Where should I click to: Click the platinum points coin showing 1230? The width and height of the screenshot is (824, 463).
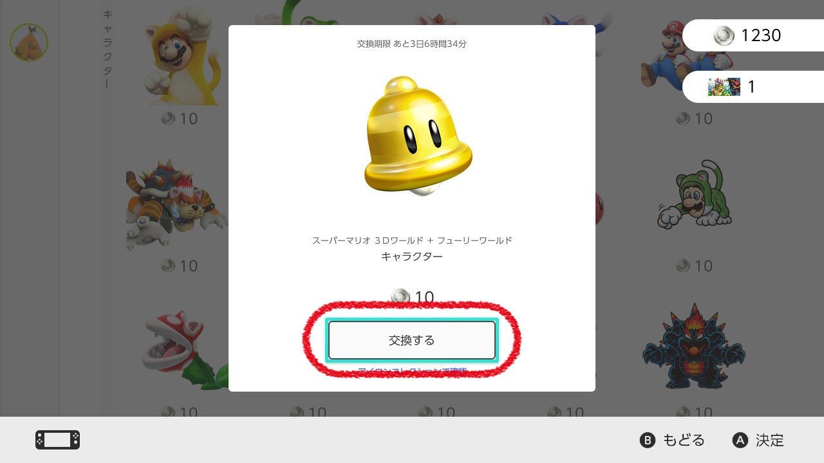[724, 35]
